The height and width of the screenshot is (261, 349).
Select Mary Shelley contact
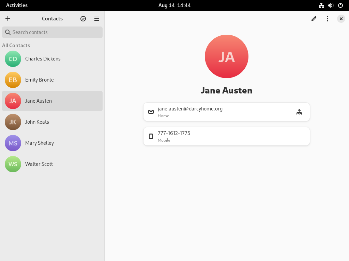(x=52, y=143)
